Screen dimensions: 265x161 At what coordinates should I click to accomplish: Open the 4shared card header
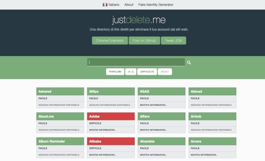coord(60,91)
